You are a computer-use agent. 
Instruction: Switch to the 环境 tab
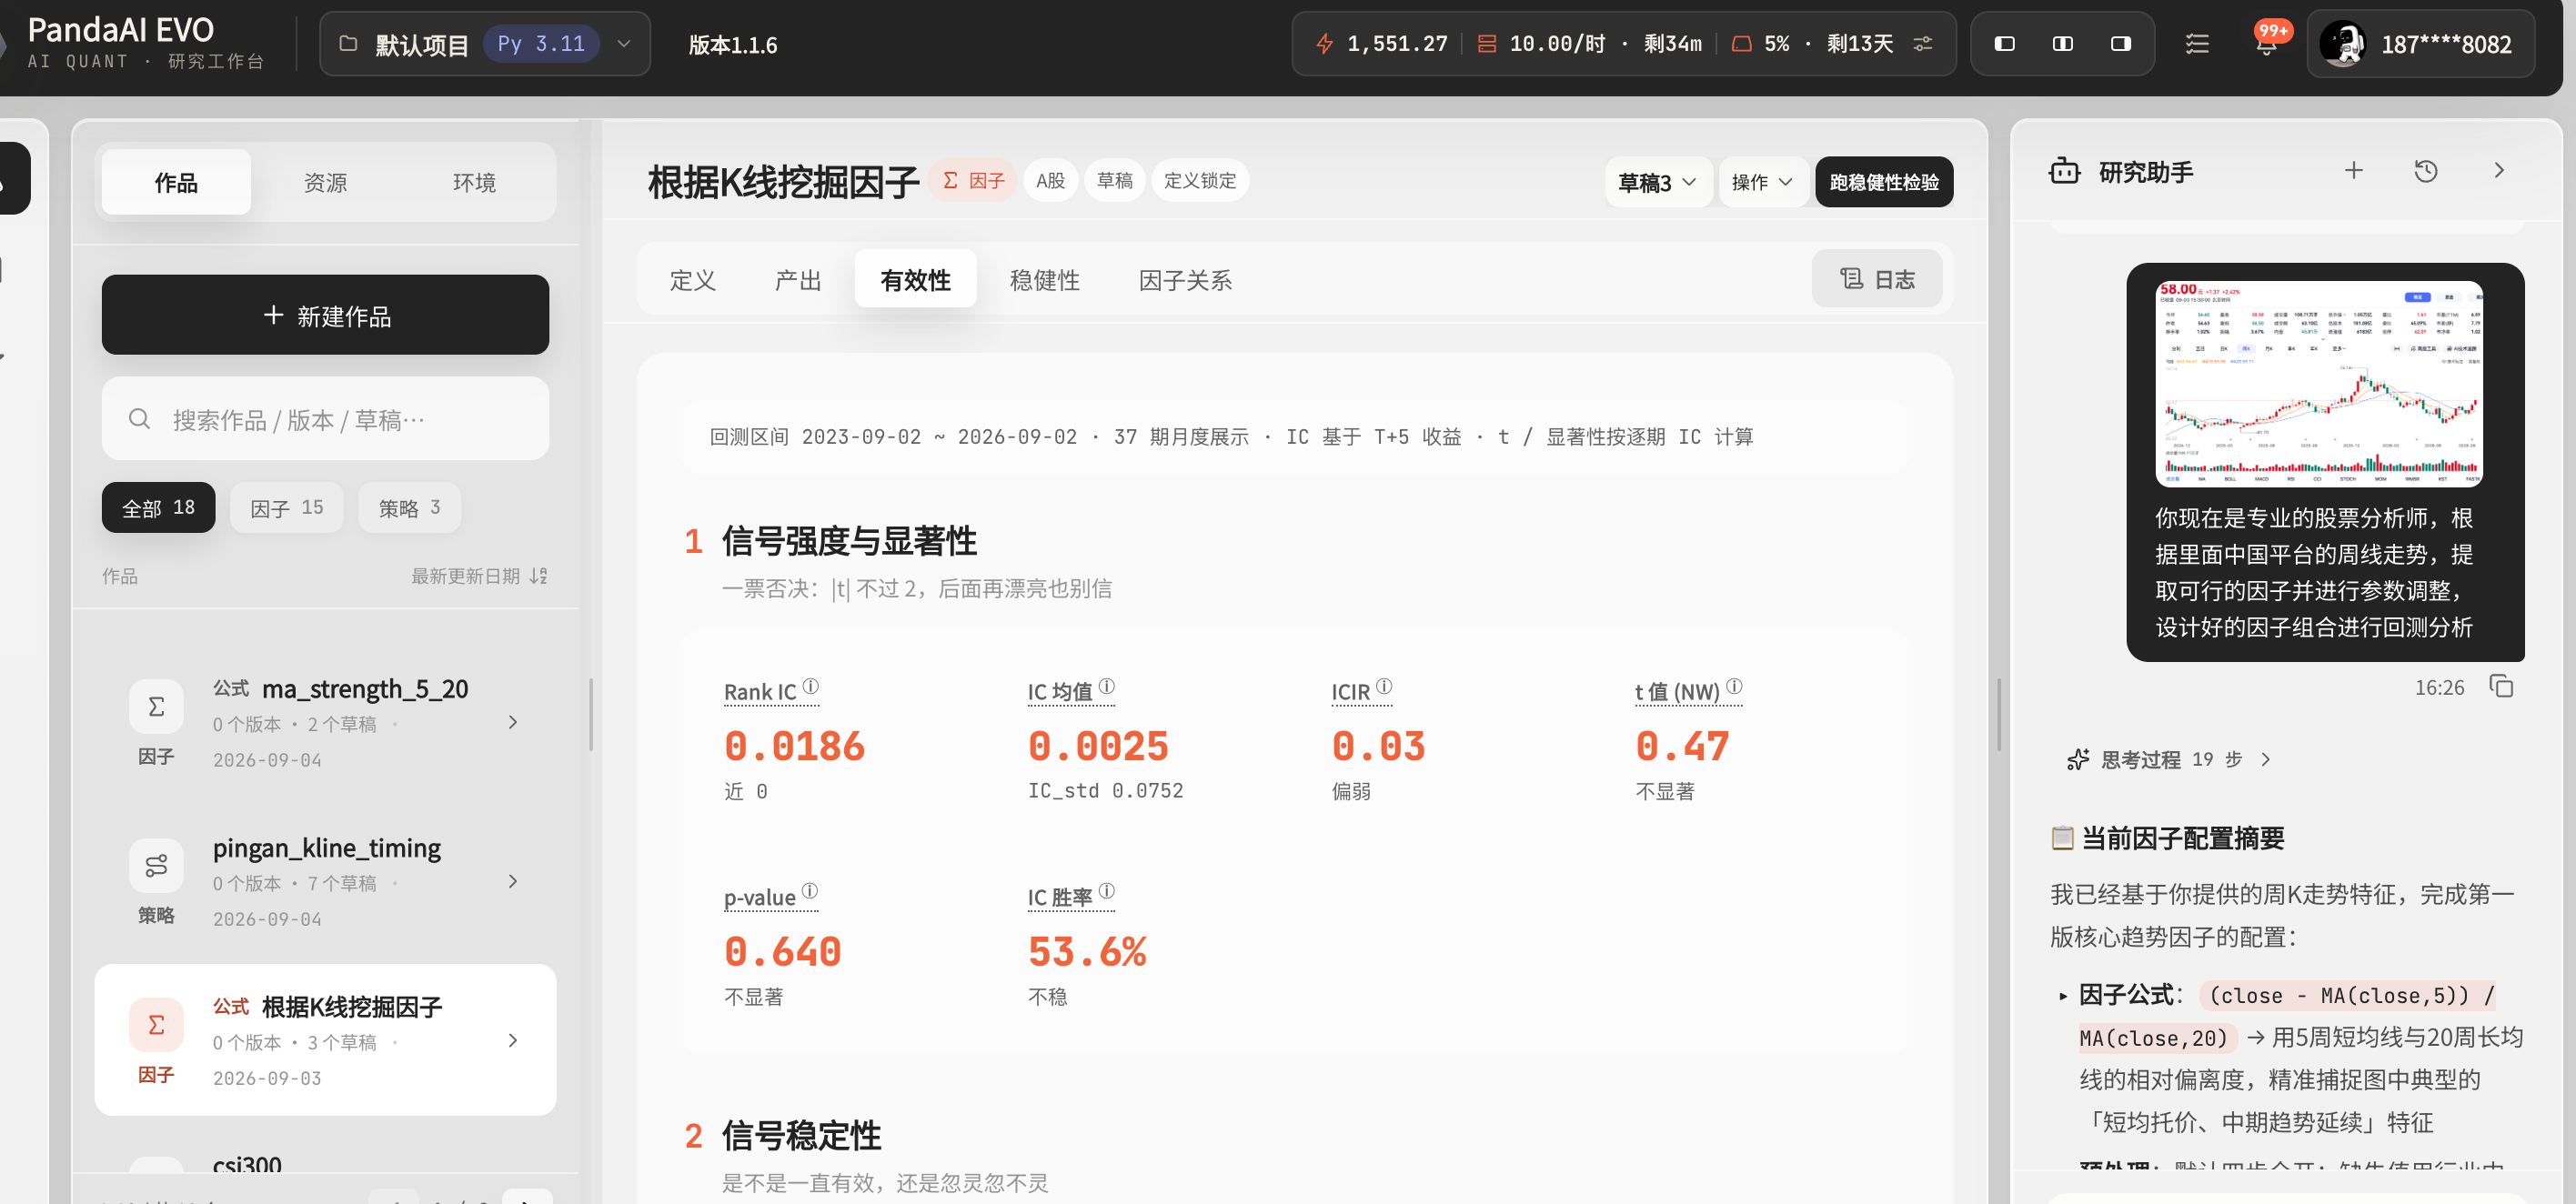(474, 182)
